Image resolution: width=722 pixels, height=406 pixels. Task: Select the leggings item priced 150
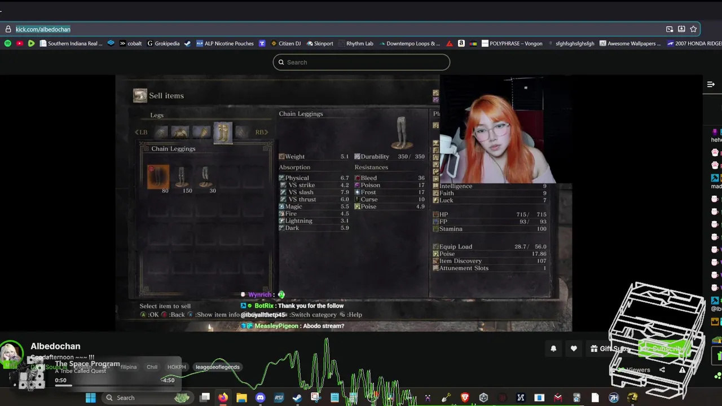tap(182, 177)
